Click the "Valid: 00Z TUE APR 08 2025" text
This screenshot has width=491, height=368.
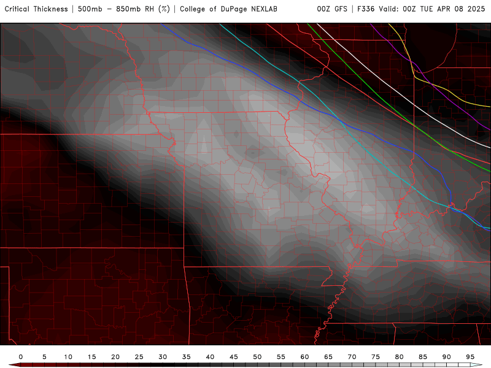pyautogui.click(x=432, y=9)
